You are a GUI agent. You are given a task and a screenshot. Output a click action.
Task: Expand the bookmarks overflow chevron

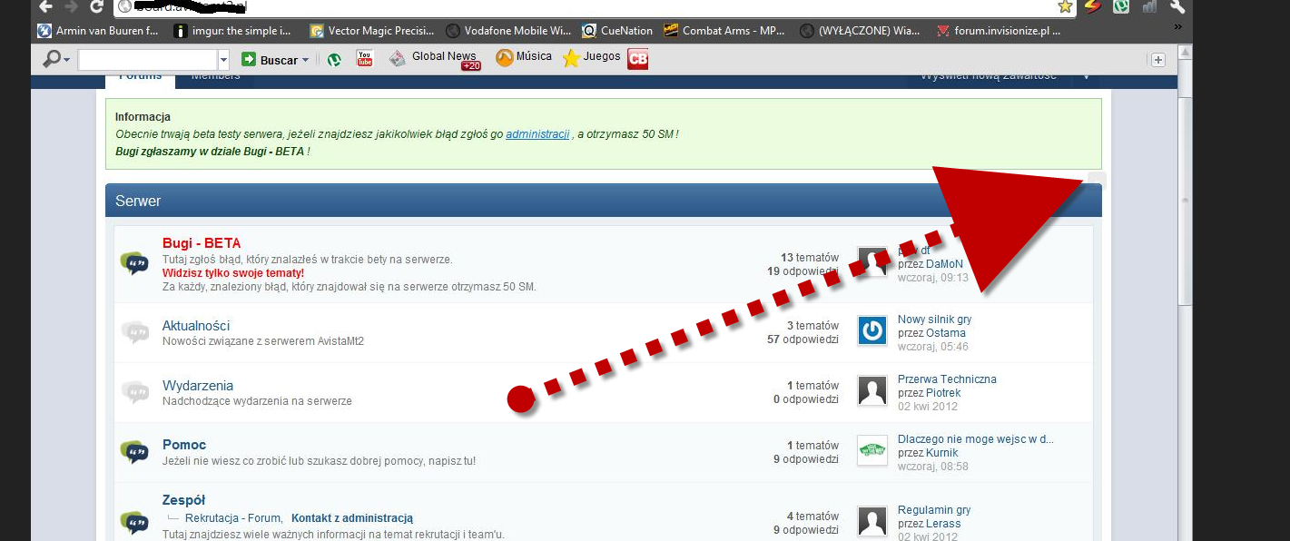point(1179,29)
